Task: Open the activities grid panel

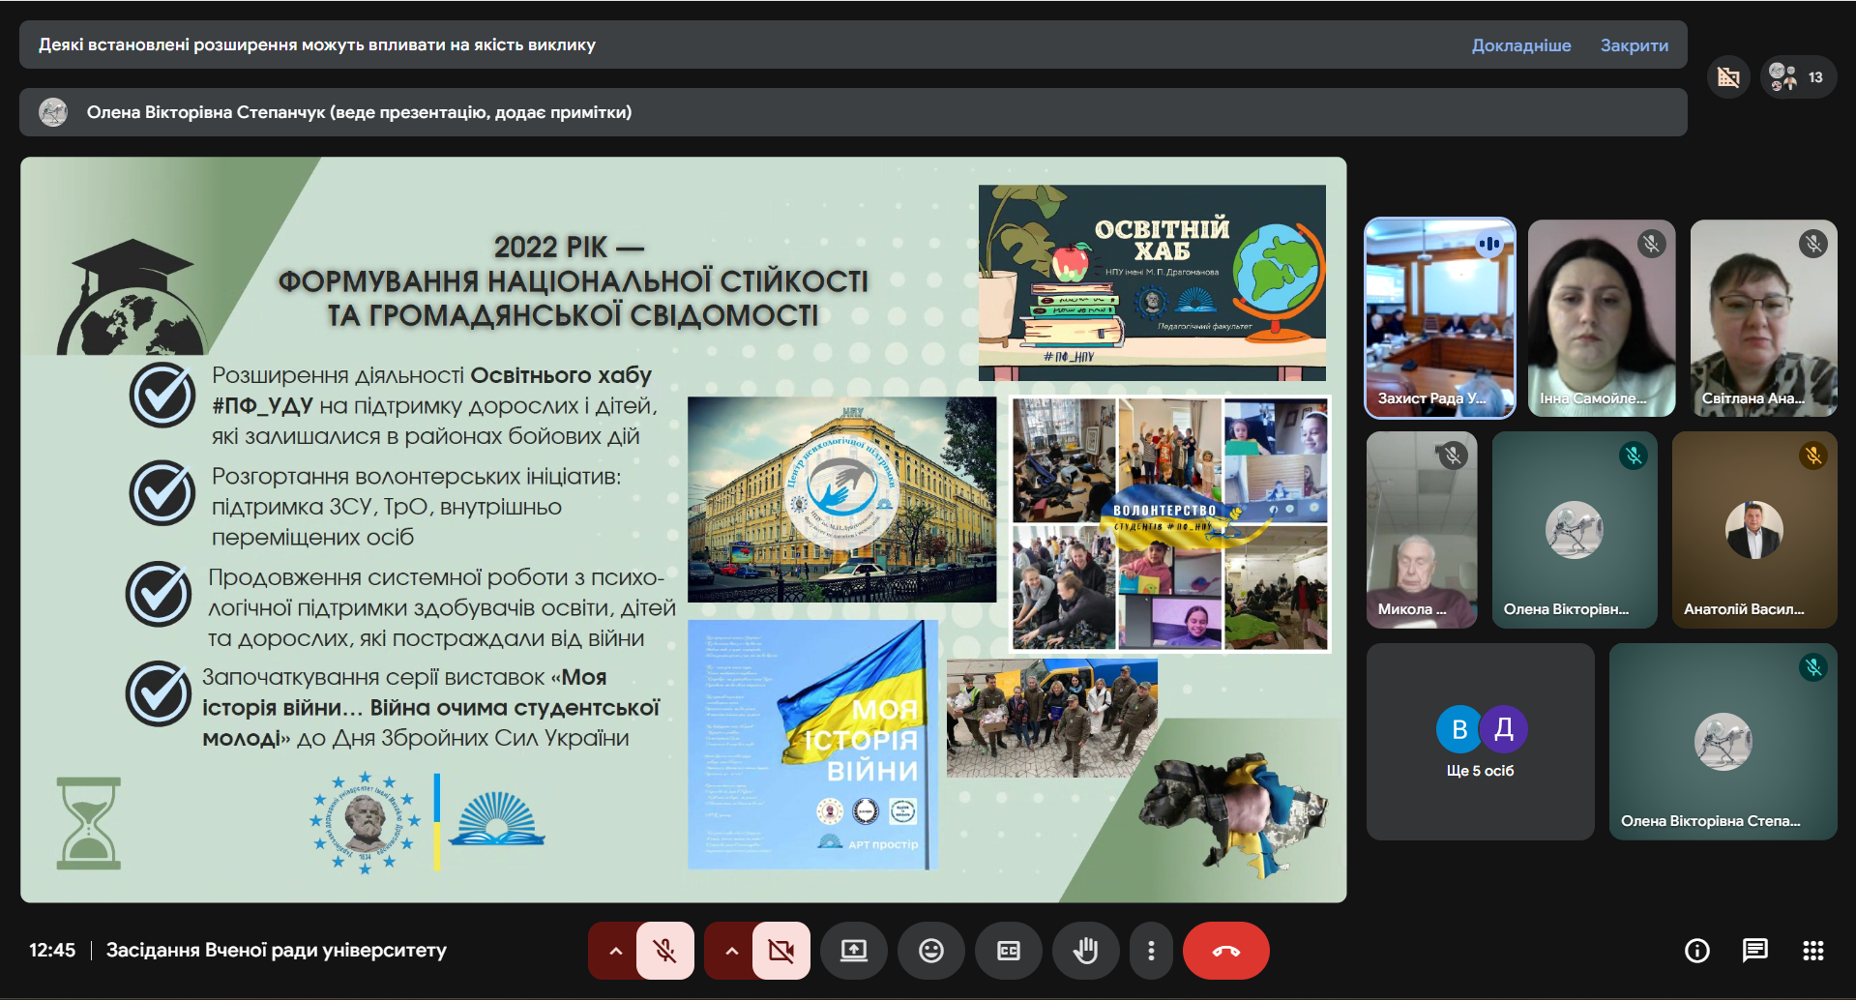Action: 1815,951
